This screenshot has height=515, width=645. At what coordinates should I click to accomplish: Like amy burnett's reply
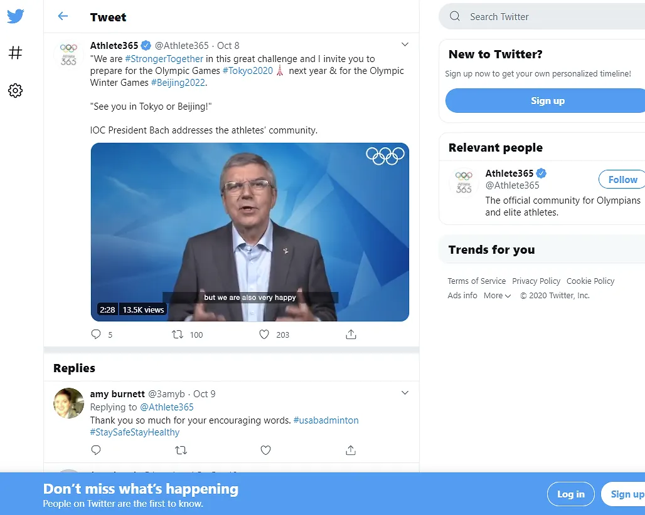(x=265, y=450)
